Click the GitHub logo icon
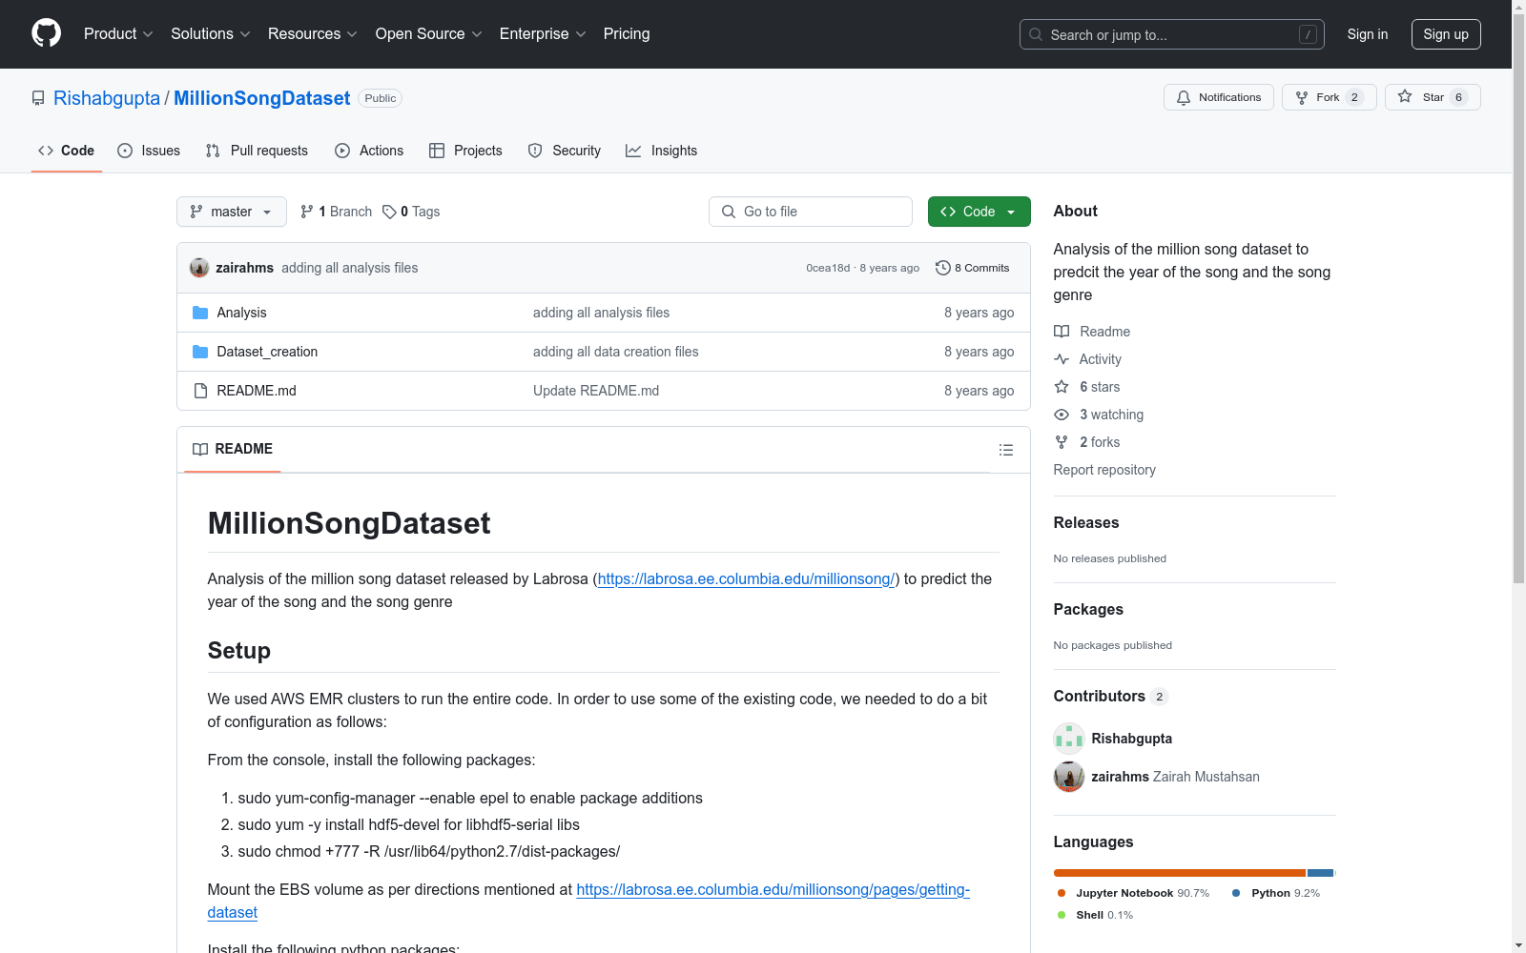Image resolution: width=1526 pixels, height=953 pixels. [46, 33]
